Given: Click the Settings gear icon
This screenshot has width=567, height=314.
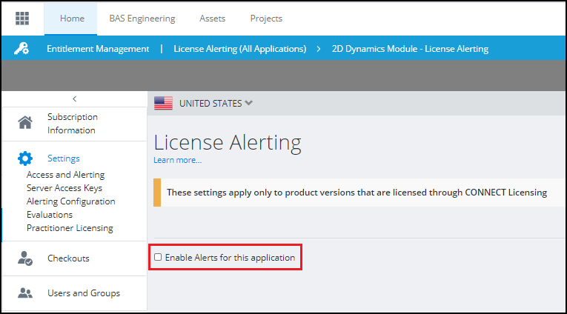Looking at the screenshot, I should pyautogui.click(x=25, y=158).
